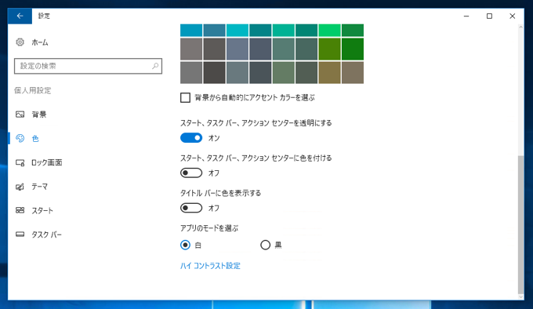Pick the slate blue swatch in middle row
Viewport: 533px width, 309px height.
point(237,49)
